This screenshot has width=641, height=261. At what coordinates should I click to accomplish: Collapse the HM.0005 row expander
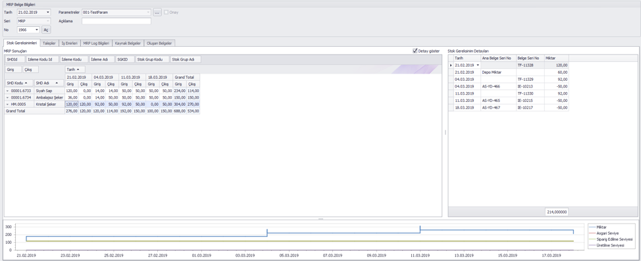pos(8,105)
